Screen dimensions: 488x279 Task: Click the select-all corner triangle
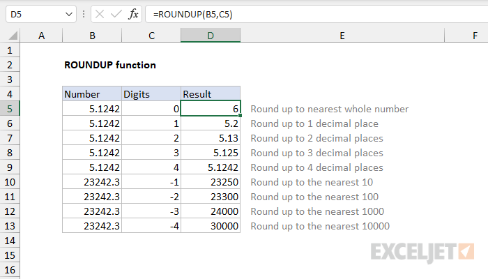pos(10,36)
